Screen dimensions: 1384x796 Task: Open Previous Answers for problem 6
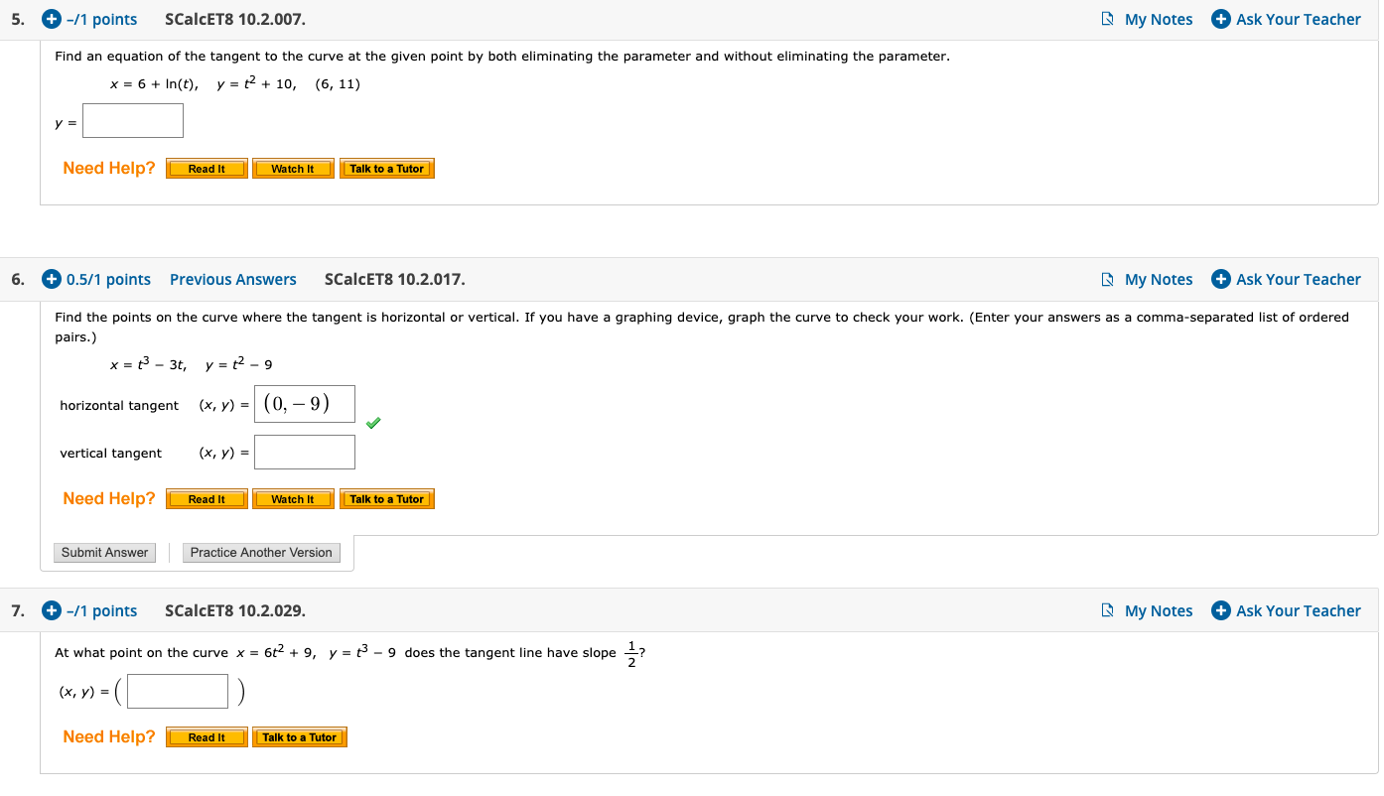[x=233, y=279]
